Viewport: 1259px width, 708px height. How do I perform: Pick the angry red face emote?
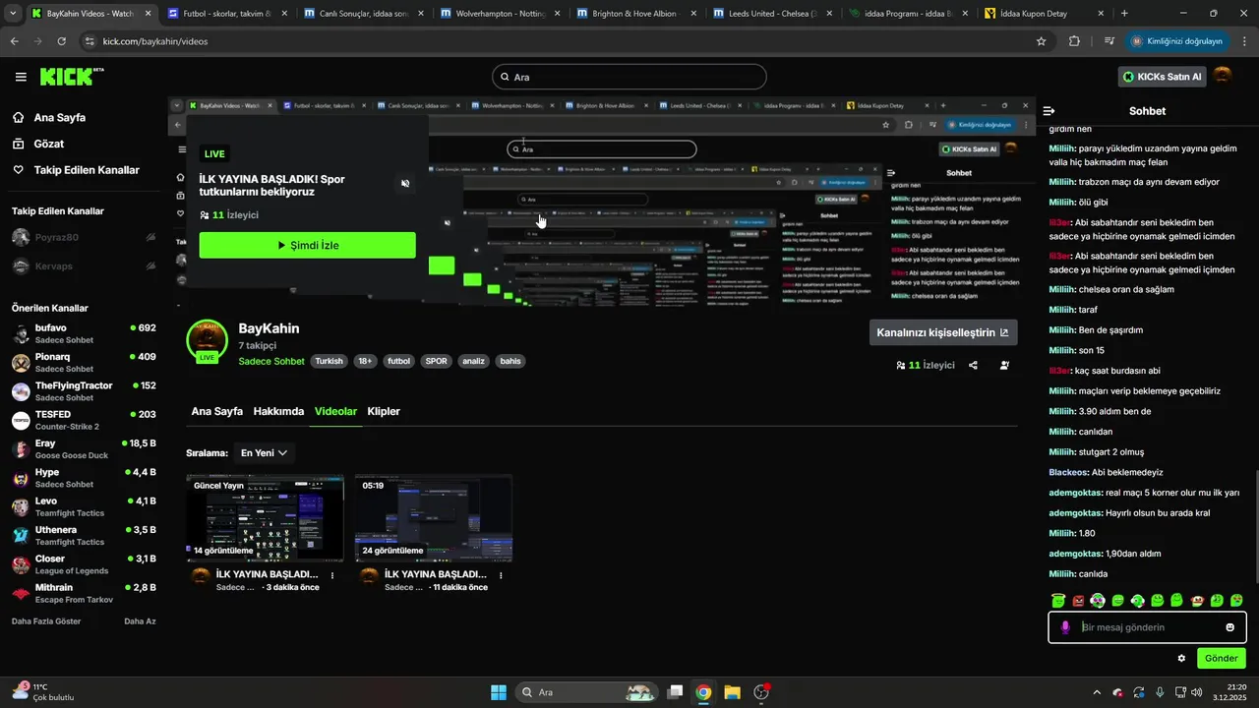pos(1078,601)
